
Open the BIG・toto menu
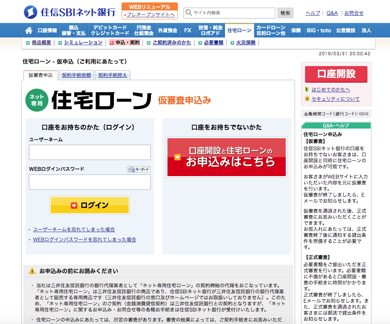(x=319, y=30)
